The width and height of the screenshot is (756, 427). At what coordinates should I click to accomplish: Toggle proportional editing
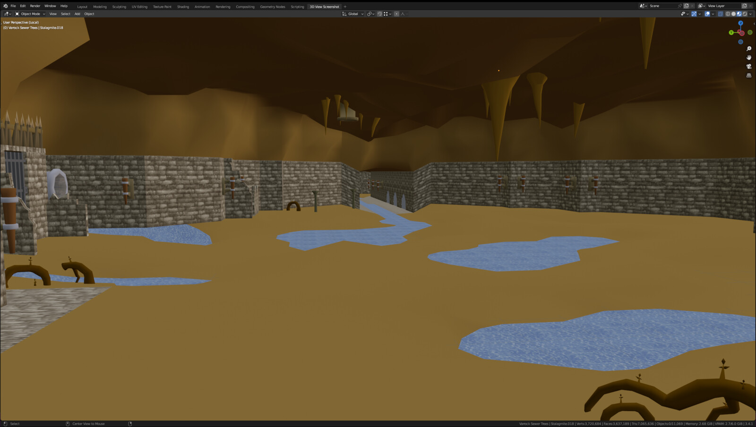[396, 14]
